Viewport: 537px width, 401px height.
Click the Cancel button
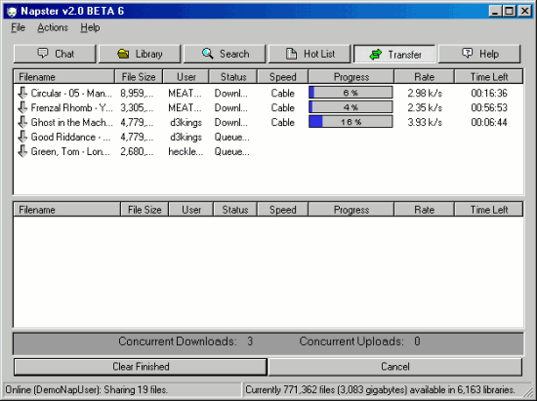[x=395, y=367]
